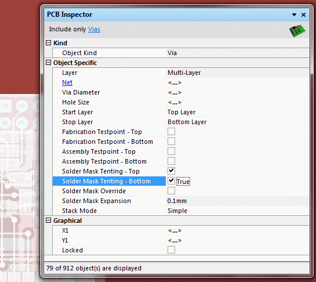Select the Hole Size value field
The image size is (316, 282).
pyautogui.click(x=238, y=102)
